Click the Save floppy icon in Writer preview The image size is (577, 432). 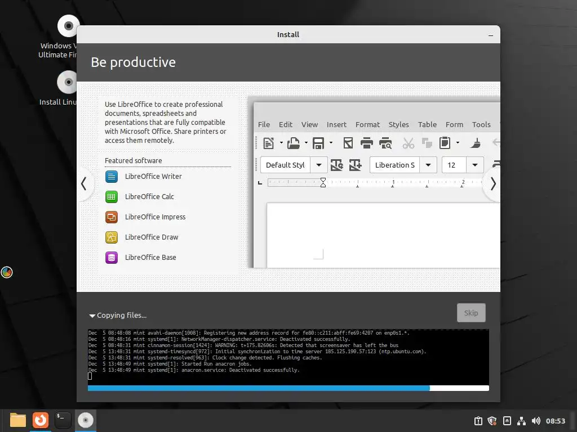[x=318, y=143]
